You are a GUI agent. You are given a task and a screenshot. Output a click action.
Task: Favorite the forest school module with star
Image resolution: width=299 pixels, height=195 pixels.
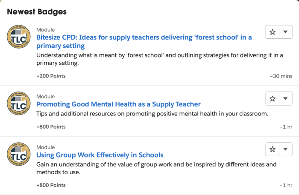273,32
